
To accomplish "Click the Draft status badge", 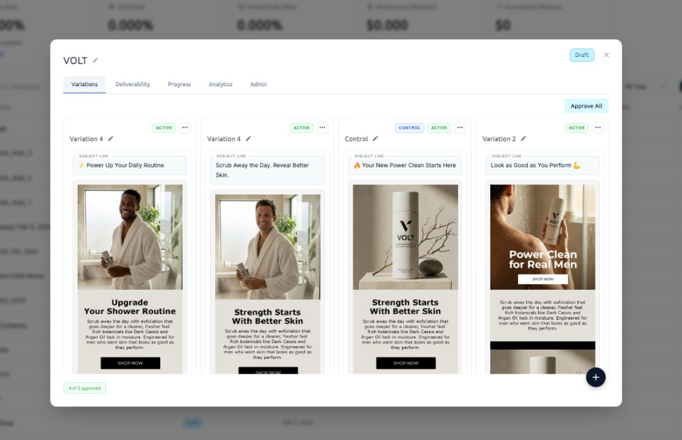I will (582, 55).
